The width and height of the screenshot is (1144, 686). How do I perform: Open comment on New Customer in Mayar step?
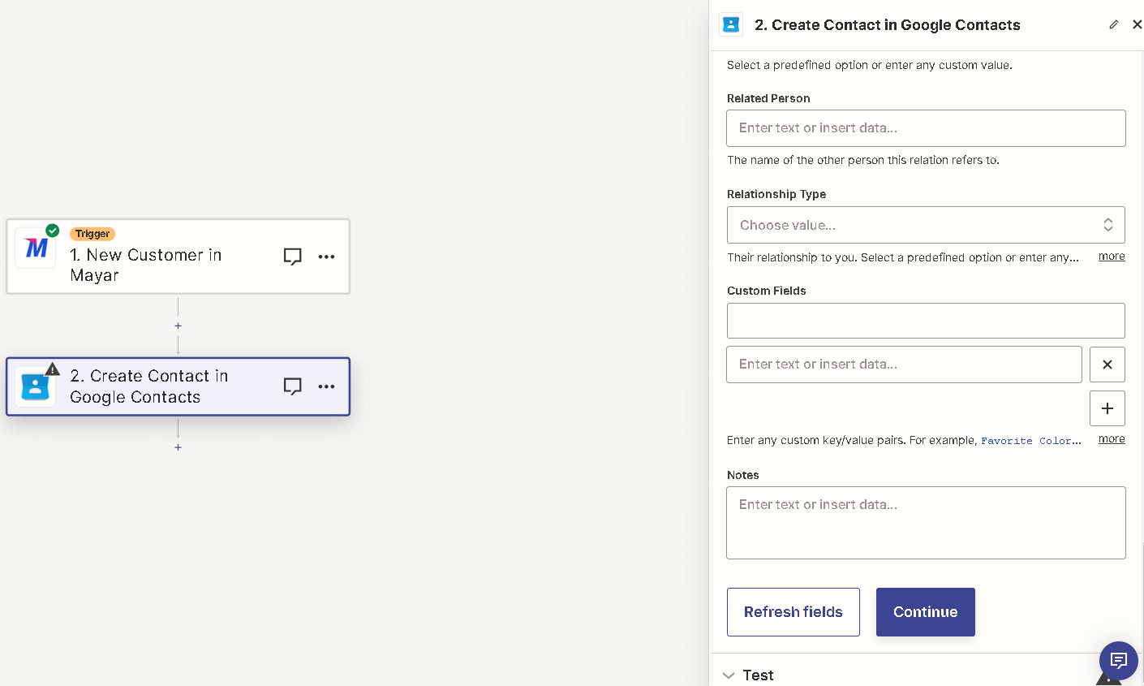pos(293,257)
